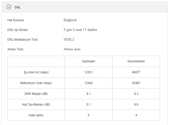Select downstream SNR margin 8.3
This screenshot has height=125, width=173.
point(136,94)
